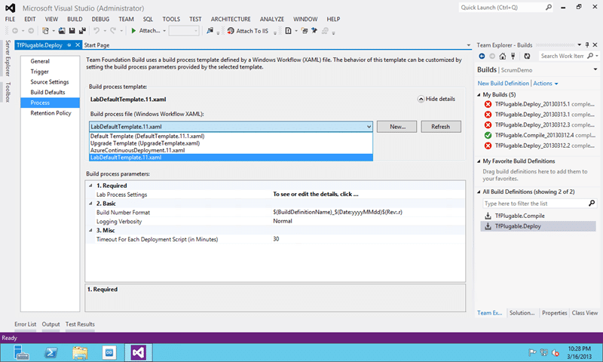Screen dimensions: 603x362
Task: Click the green Start Attach play icon
Action: 133,31
